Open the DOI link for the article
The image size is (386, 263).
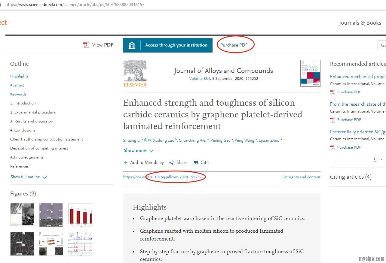[x=164, y=177]
